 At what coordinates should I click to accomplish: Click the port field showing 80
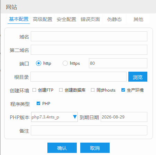pyautogui.click(x=118, y=63)
